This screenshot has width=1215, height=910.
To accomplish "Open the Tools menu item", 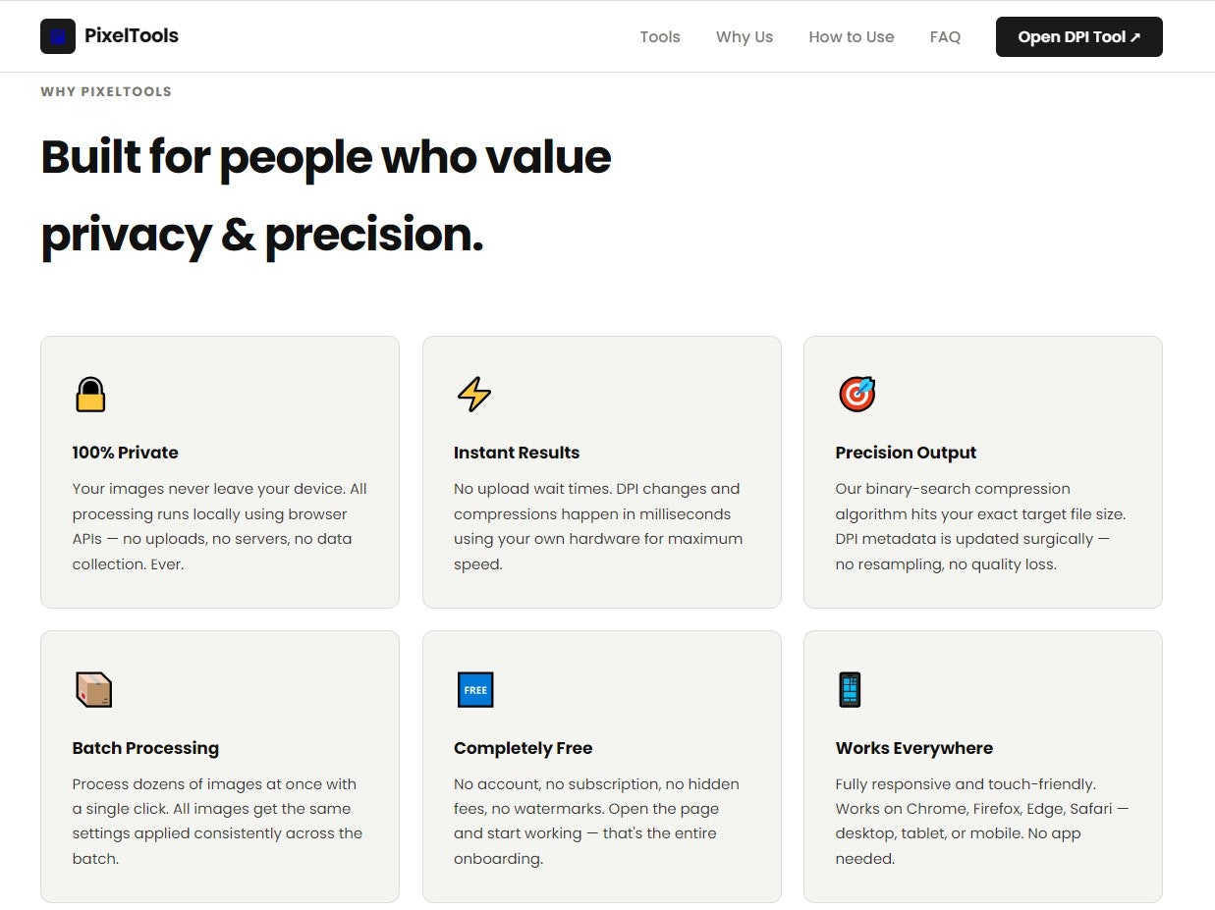I will click(x=659, y=36).
